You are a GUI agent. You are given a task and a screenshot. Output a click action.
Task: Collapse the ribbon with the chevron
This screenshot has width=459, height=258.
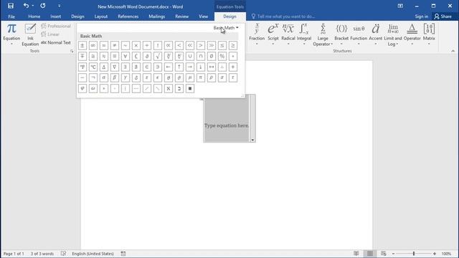pyautogui.click(x=453, y=51)
